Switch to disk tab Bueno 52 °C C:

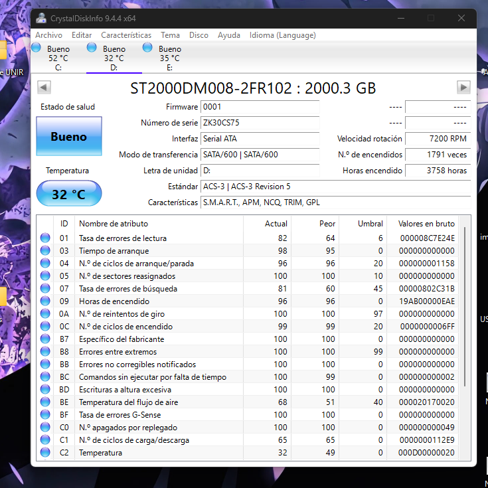58,58
